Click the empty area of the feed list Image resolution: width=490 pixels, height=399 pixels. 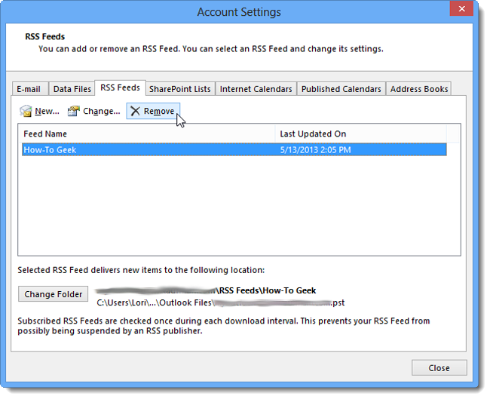point(239,207)
